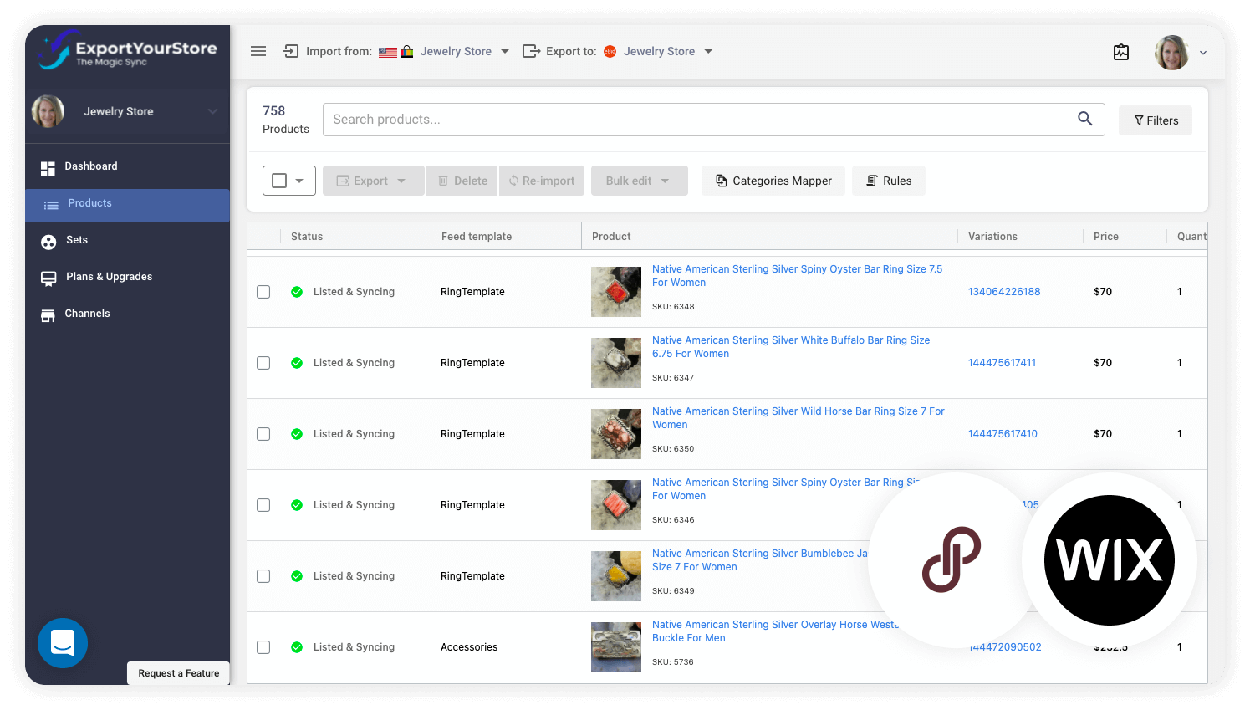
Task: Click variation link 134064226188
Action: tap(1003, 291)
